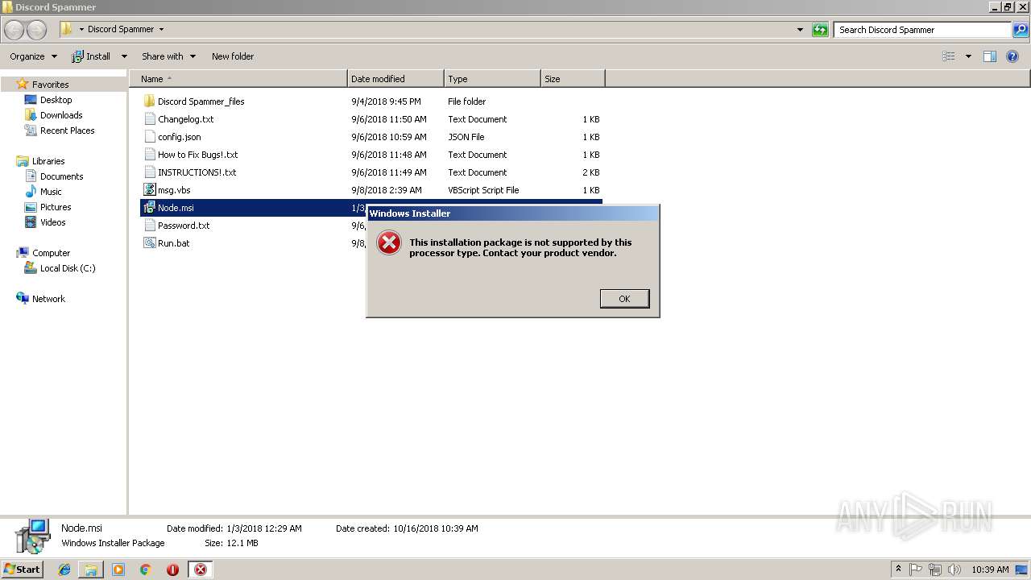Click the Windows Explorer taskbar icon
1031x580 pixels.
tap(91, 570)
